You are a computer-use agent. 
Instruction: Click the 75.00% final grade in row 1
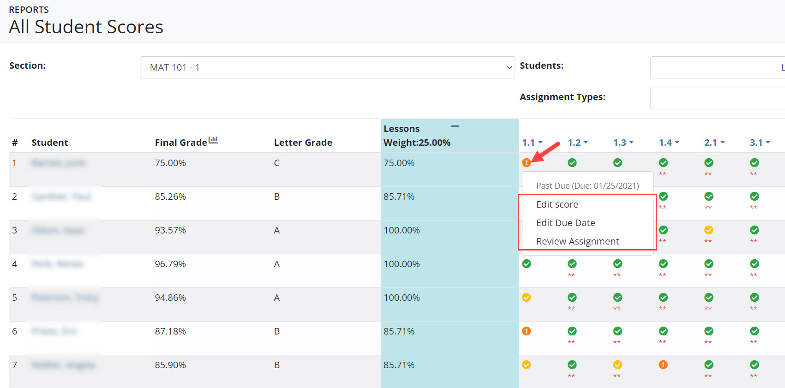(x=170, y=163)
